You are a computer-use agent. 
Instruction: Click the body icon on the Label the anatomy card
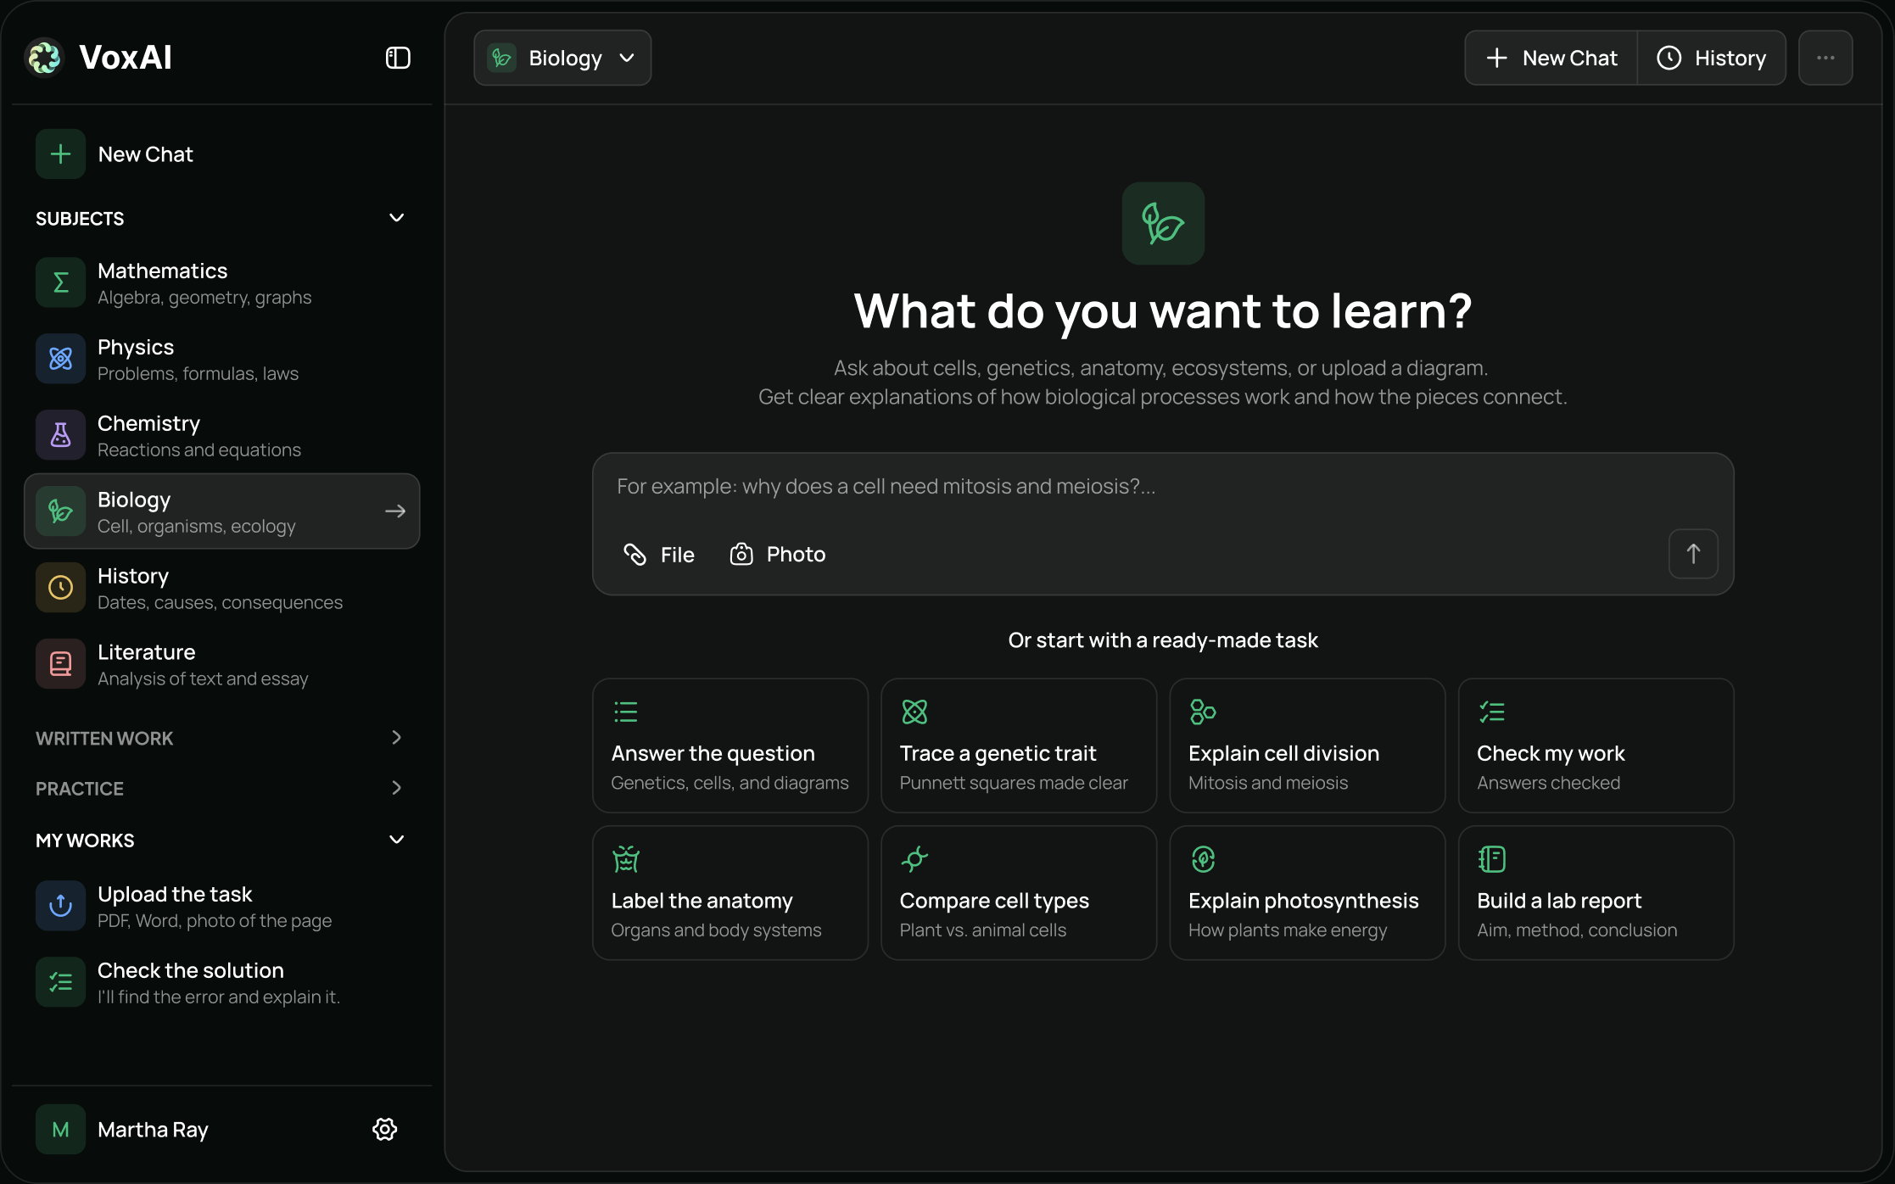point(626,859)
